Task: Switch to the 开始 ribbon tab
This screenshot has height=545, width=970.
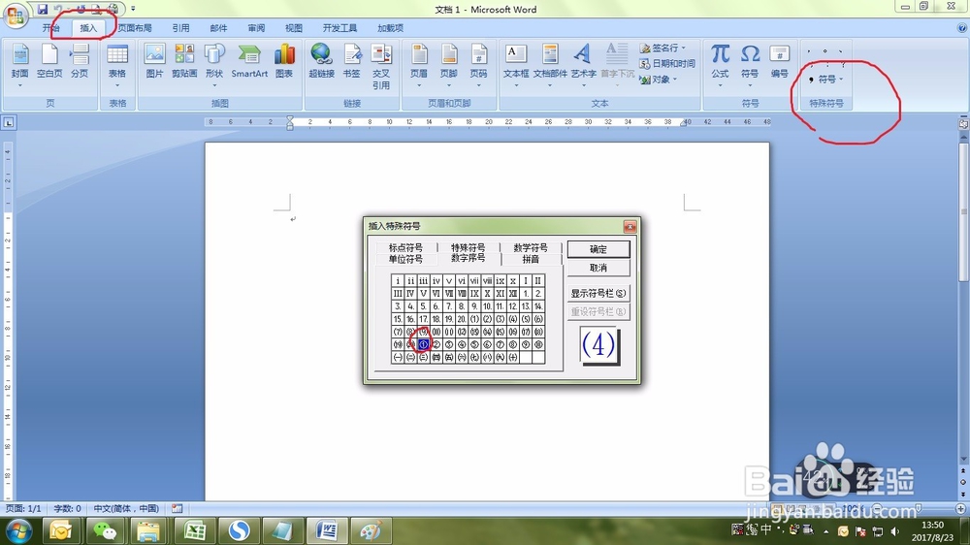Action: click(50, 28)
